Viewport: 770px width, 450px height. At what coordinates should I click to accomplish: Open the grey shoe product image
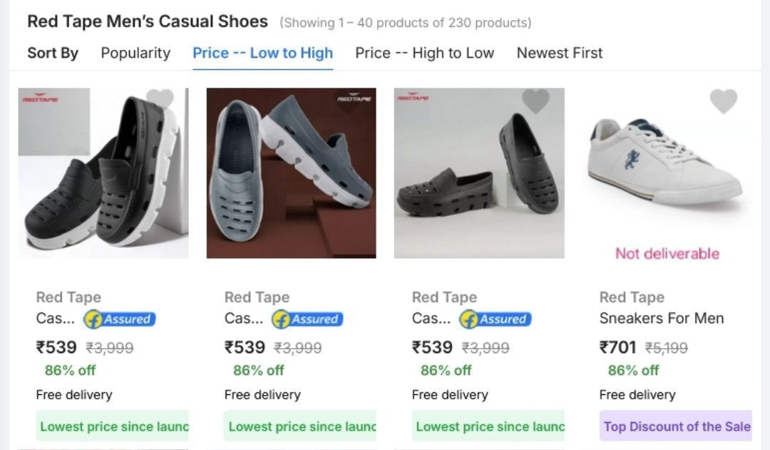pos(291,173)
